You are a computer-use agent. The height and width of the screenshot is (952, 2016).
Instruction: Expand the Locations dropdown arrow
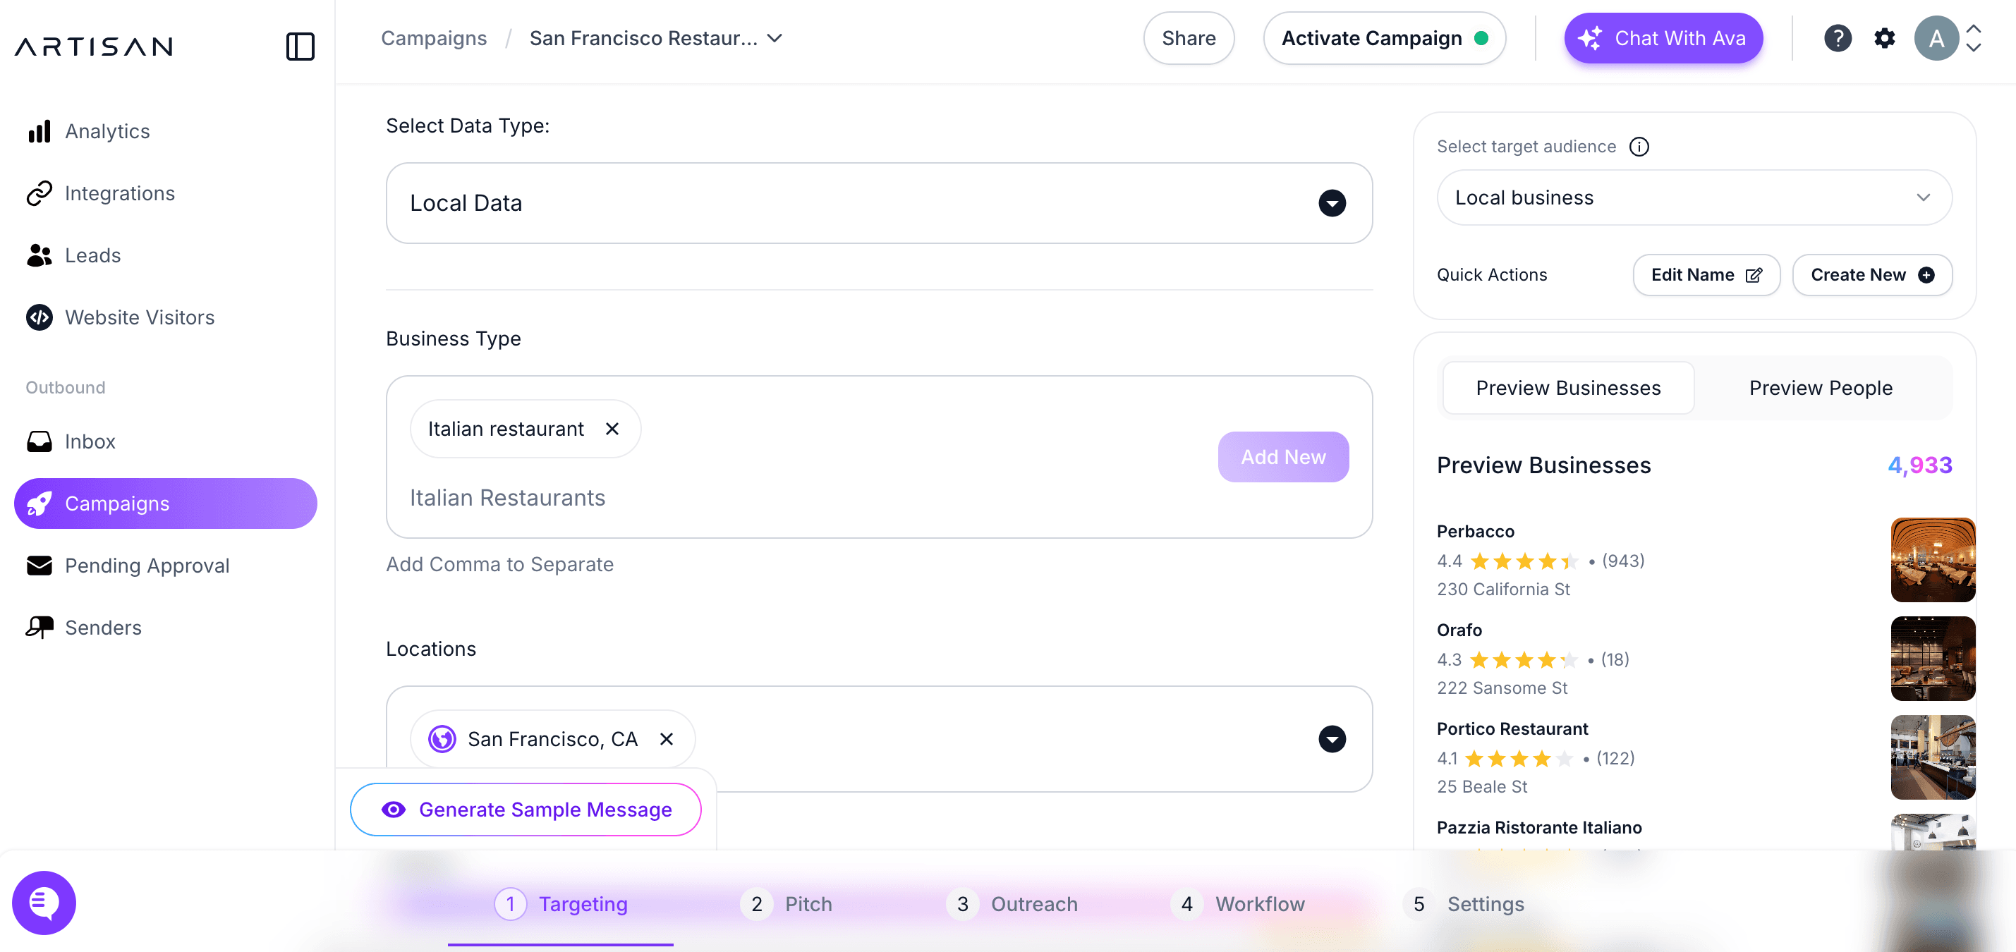[1331, 738]
